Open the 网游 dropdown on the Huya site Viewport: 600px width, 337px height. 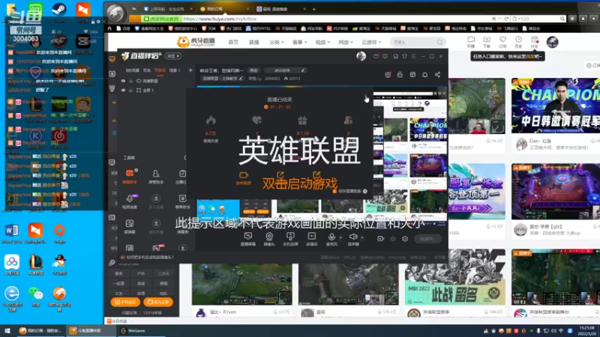(x=345, y=42)
